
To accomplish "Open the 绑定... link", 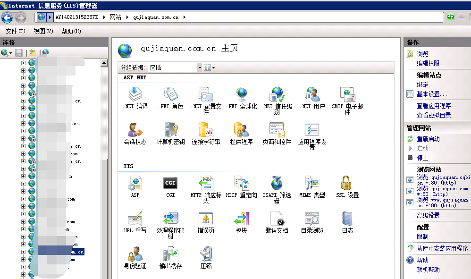I will 426,85.
